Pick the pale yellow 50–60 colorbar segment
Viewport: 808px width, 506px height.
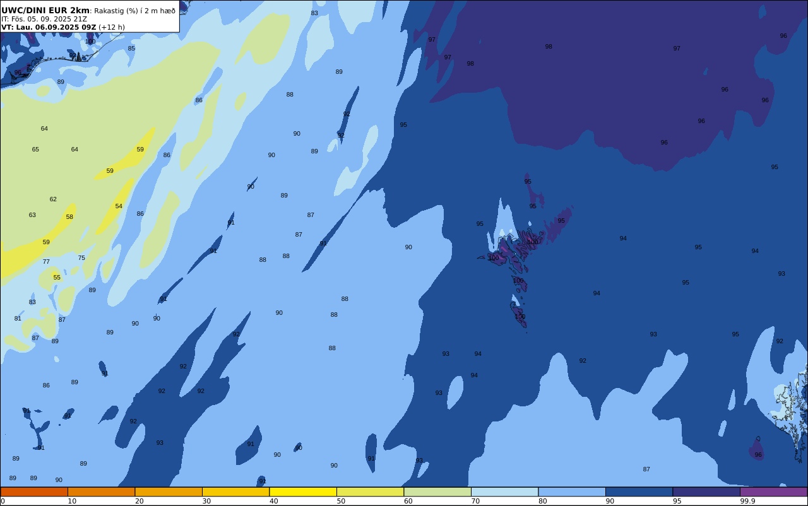(x=370, y=491)
